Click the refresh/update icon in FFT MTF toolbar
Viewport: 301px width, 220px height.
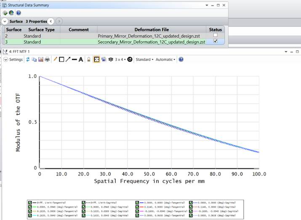point(28,59)
